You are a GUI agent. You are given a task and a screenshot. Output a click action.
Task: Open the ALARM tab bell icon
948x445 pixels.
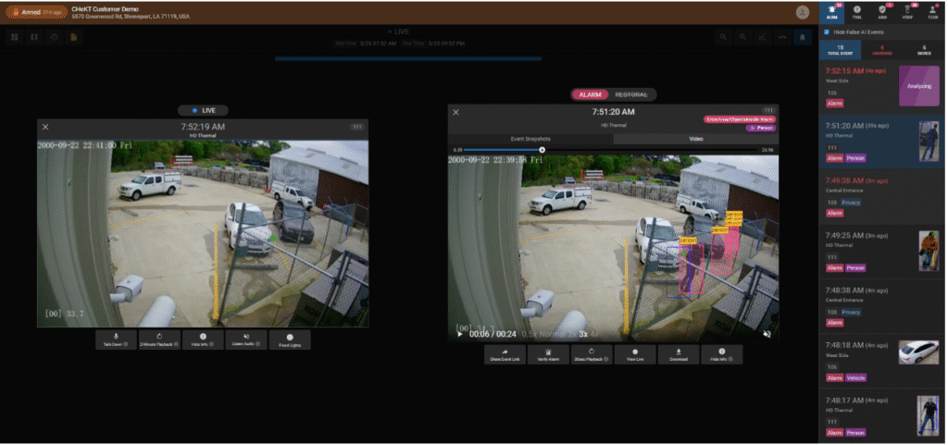pyautogui.click(x=830, y=11)
